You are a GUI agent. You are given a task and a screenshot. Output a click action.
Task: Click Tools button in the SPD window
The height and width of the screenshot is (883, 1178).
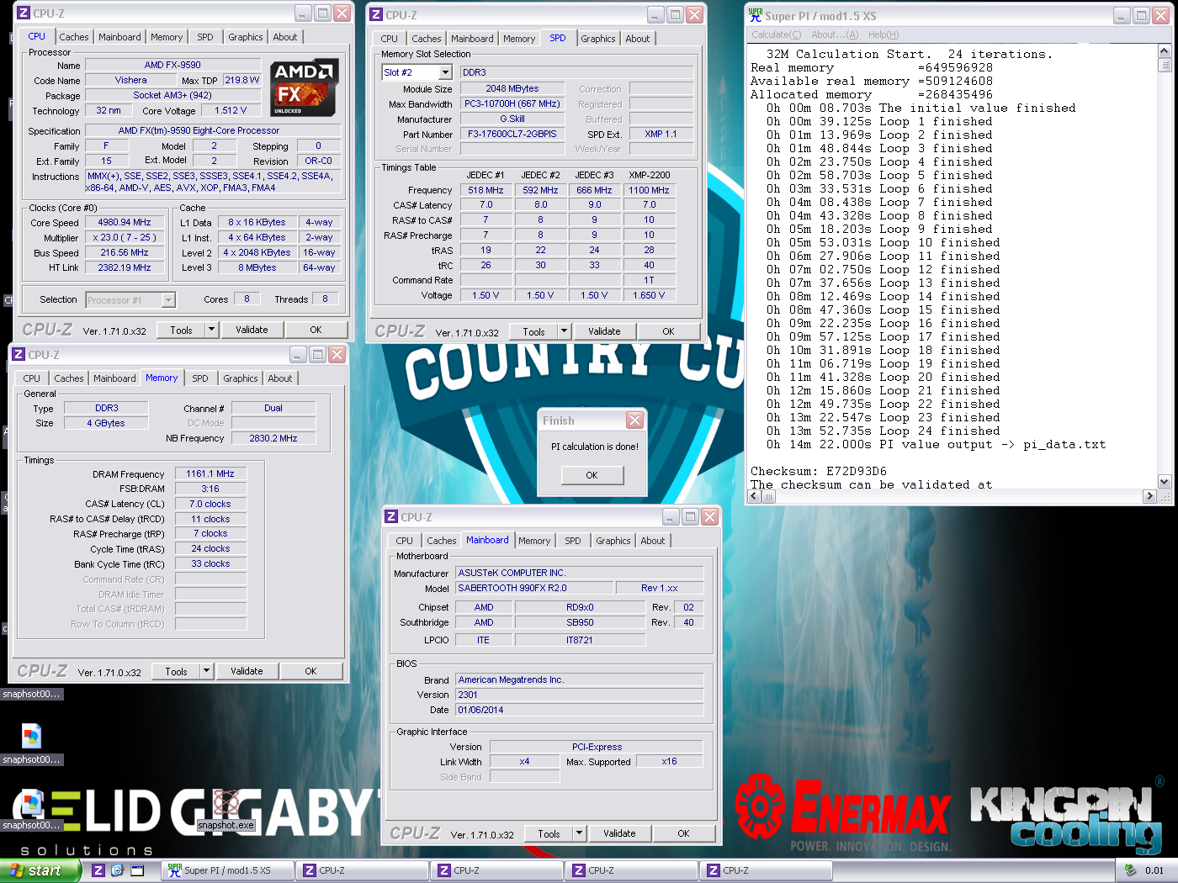pyautogui.click(x=534, y=331)
